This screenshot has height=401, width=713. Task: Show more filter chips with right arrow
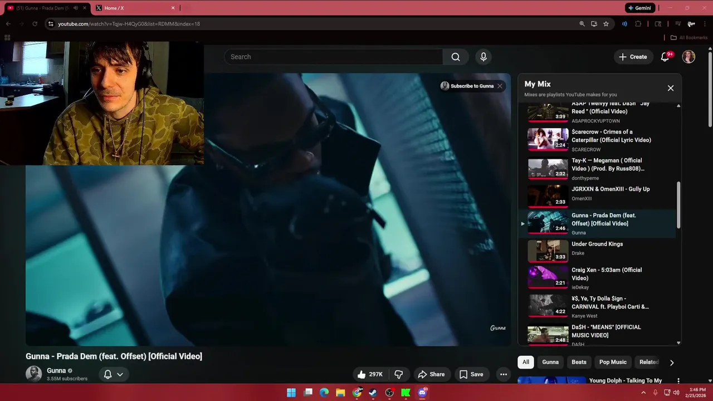pos(672,363)
